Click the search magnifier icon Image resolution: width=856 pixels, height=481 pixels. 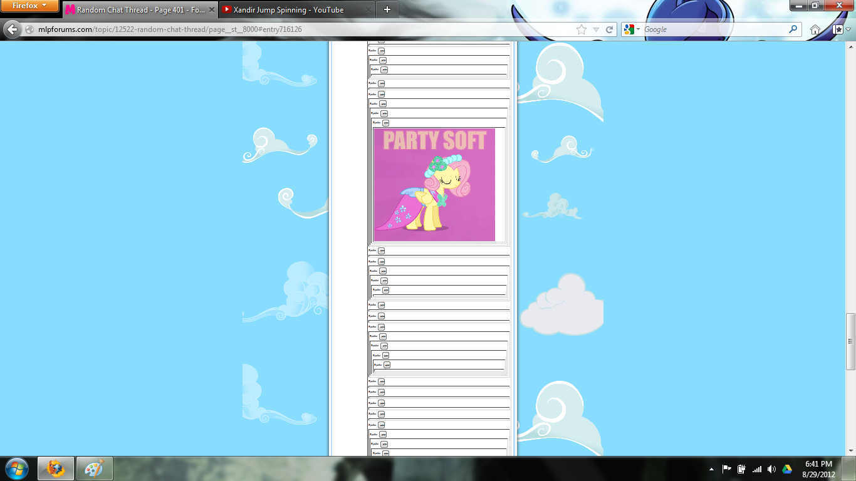point(793,29)
